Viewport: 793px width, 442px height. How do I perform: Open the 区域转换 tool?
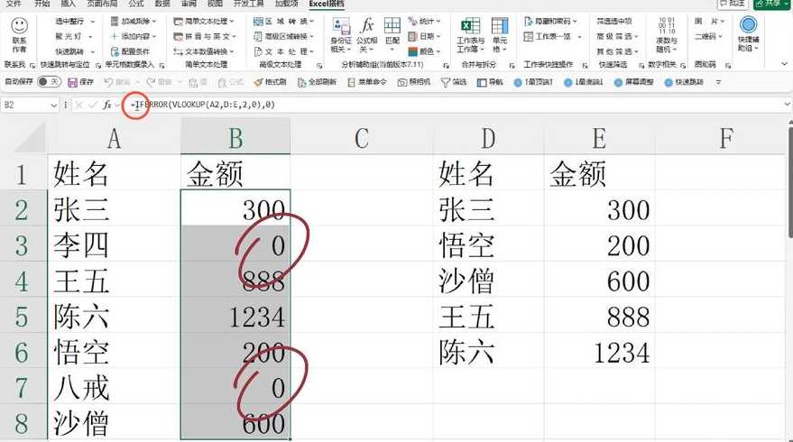(x=283, y=22)
